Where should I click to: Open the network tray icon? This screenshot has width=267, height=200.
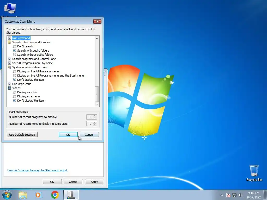click(234, 195)
